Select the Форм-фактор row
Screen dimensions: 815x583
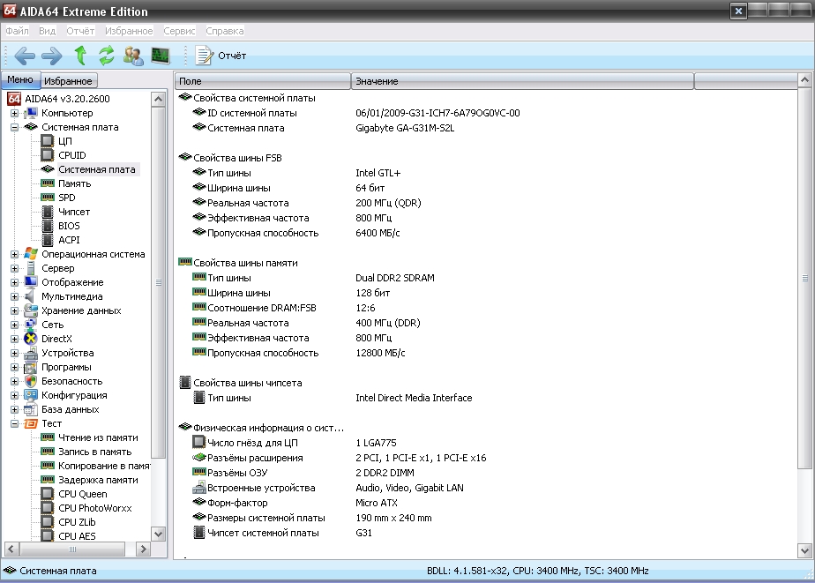pos(295,503)
